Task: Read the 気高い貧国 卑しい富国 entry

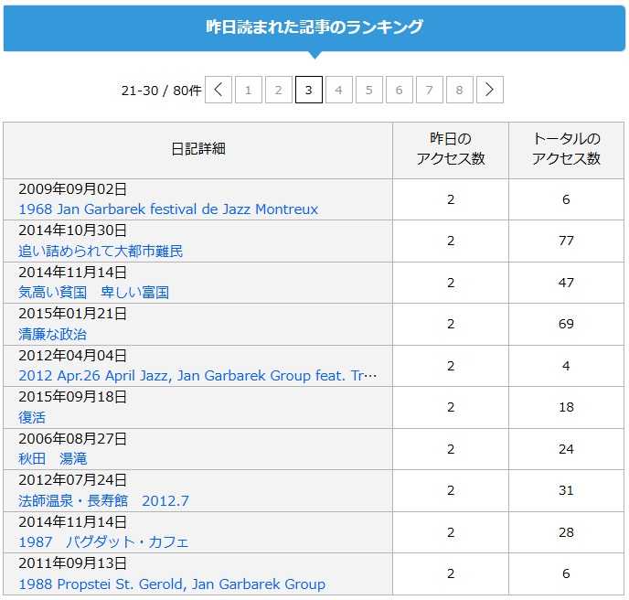Action: tap(93, 293)
